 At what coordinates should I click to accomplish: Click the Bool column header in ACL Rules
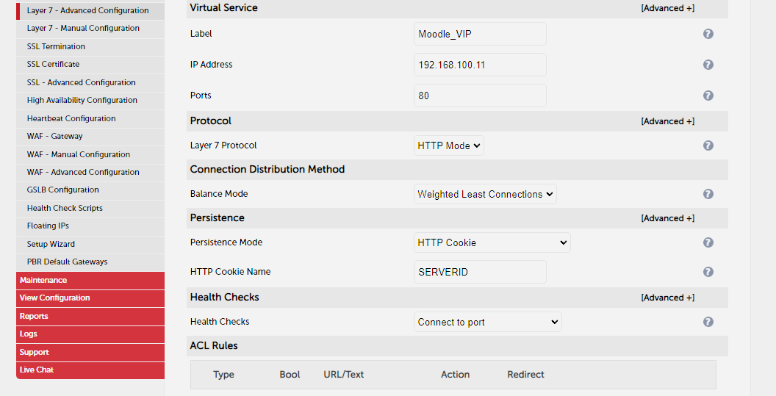(x=290, y=375)
